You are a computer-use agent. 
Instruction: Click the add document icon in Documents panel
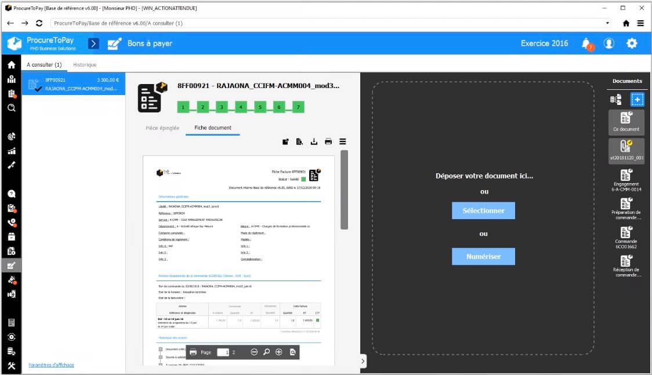coord(637,100)
